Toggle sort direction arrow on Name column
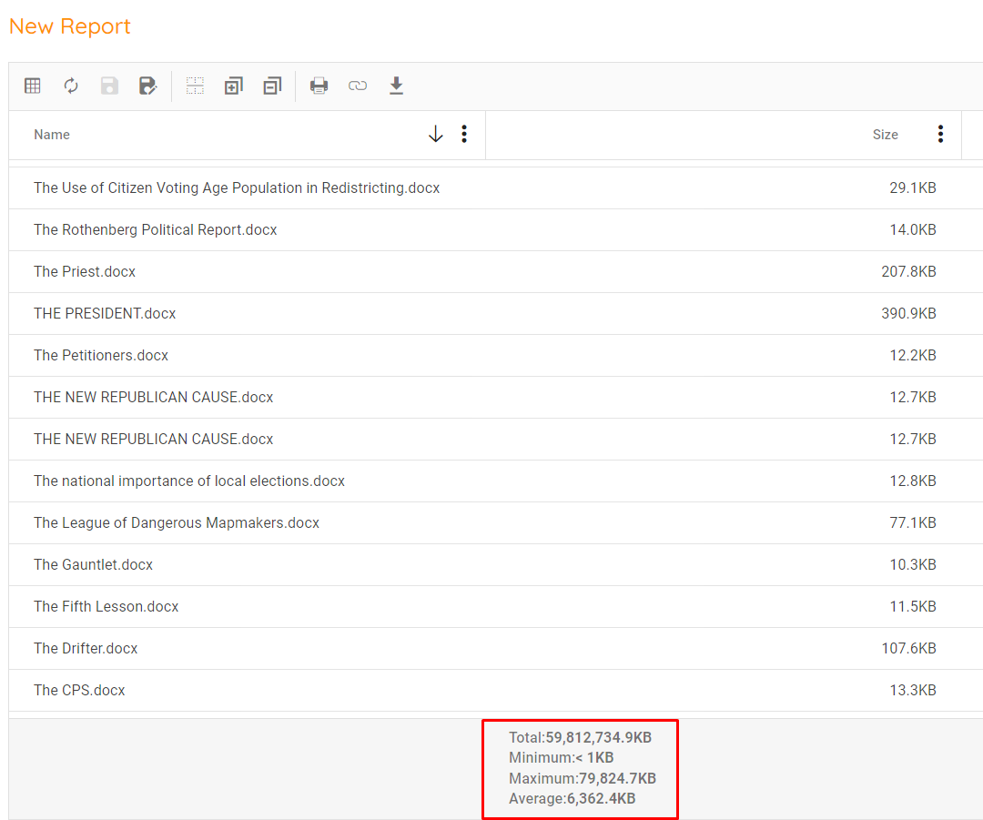This screenshot has width=983, height=820. [435, 135]
